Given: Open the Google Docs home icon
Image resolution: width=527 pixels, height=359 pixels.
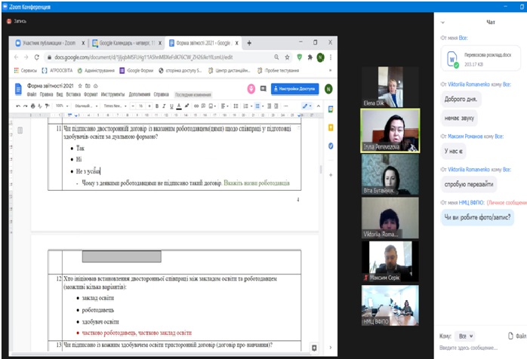Looking at the screenshot, I should [x=20, y=88].
